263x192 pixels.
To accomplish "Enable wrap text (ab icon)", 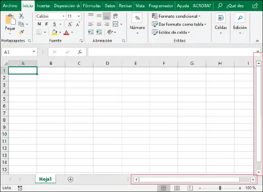I will point(115,16).
